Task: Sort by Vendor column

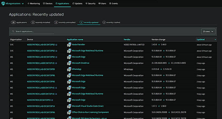Action: tap(127, 39)
